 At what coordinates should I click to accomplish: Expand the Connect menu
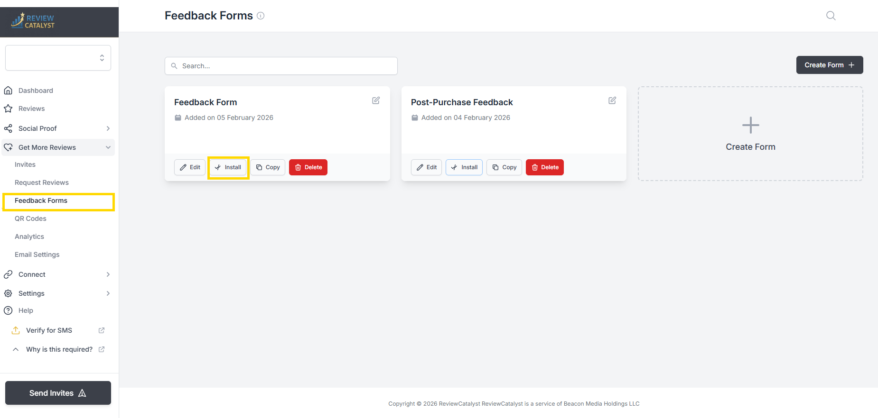click(x=108, y=274)
